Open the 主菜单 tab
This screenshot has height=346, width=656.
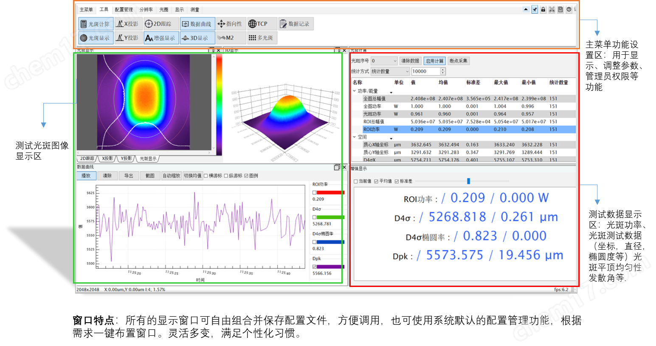tap(86, 9)
